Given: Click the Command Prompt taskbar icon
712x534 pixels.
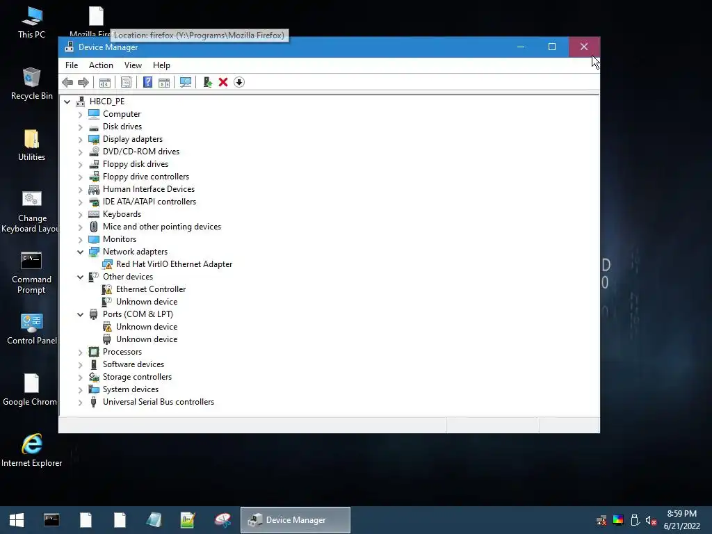Looking at the screenshot, I should point(51,520).
